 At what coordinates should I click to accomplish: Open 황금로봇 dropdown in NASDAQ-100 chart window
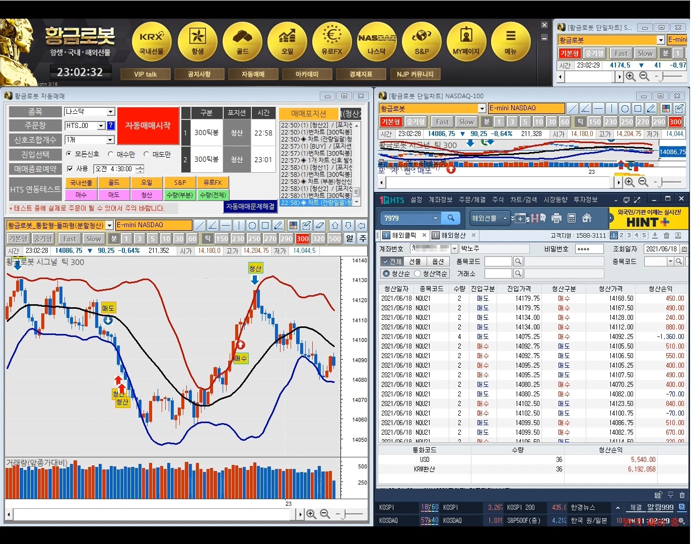click(x=482, y=108)
